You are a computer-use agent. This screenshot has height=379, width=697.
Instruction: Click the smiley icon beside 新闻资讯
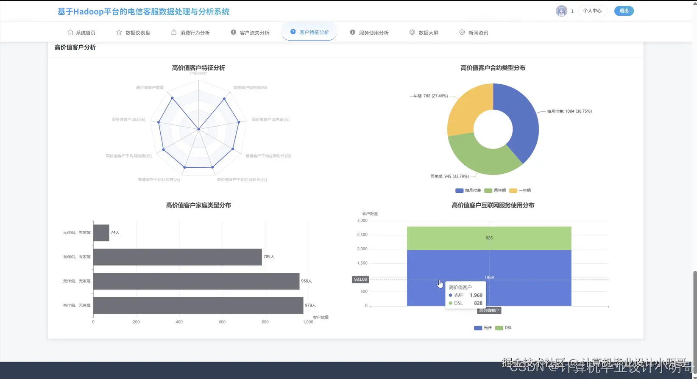[462, 32]
